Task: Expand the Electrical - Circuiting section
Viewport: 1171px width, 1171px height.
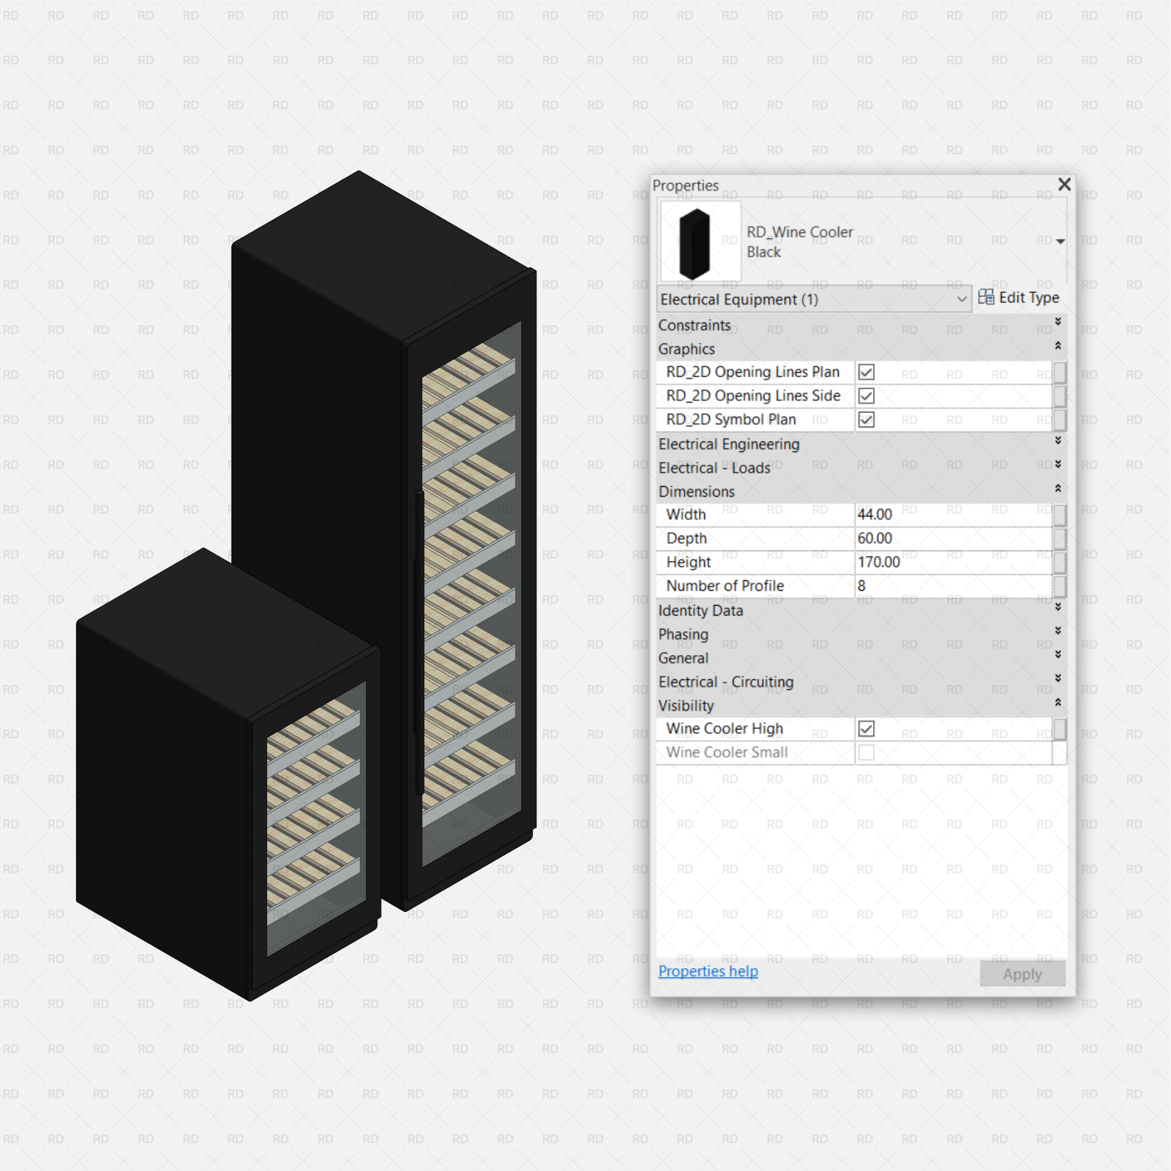Action: pos(1058,678)
